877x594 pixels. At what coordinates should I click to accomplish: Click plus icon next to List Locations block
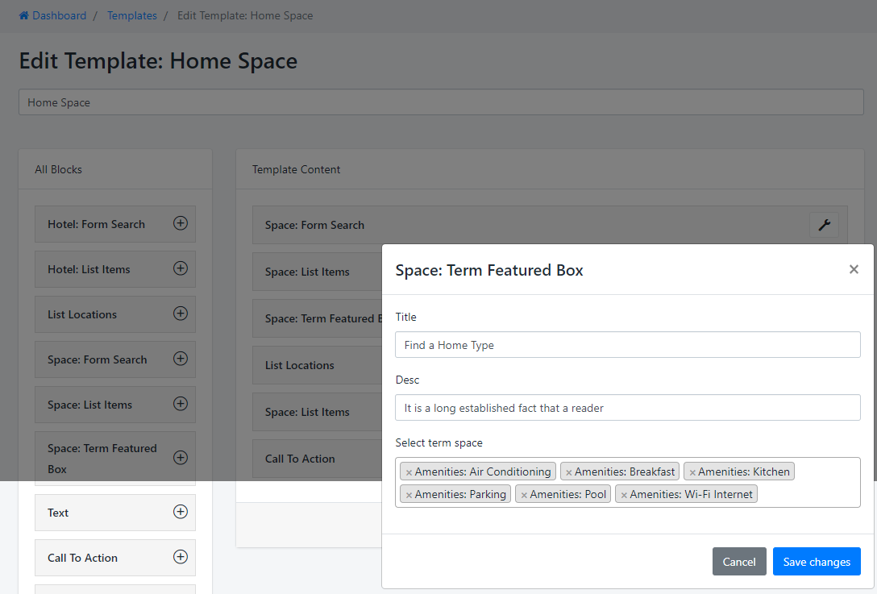coord(181,314)
